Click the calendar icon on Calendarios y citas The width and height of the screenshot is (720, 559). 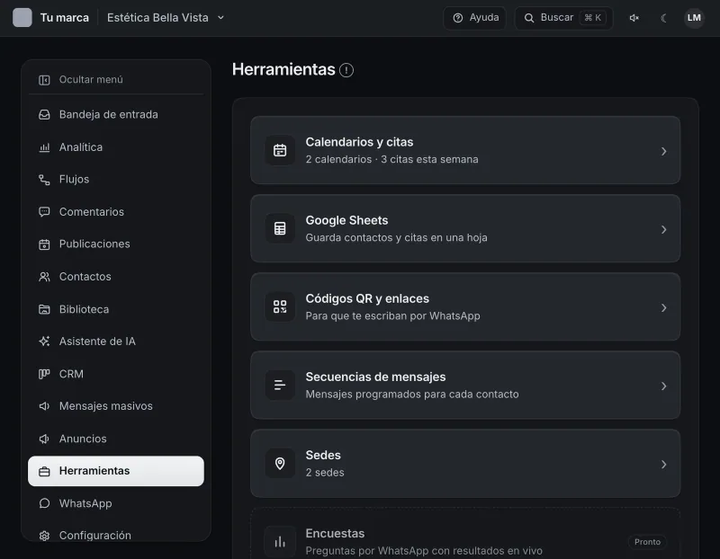[x=280, y=150]
